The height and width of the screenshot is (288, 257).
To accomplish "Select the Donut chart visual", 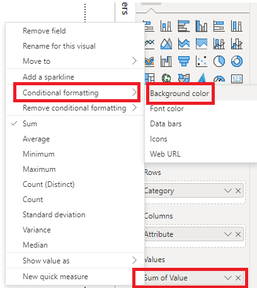I will [x=237, y=61].
